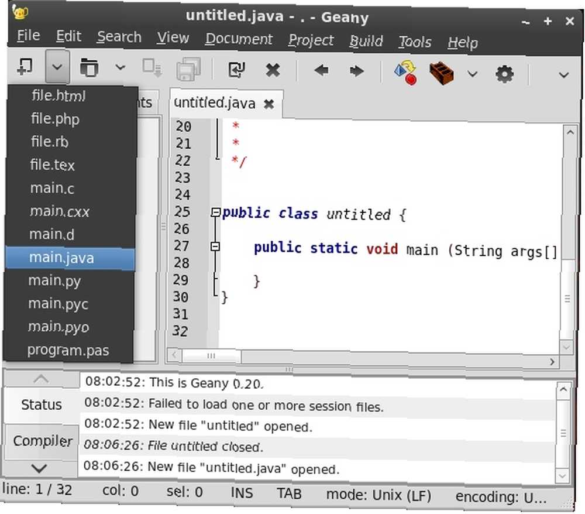Click the 'mode: Unix (LF)' status bar entry

[x=378, y=495]
